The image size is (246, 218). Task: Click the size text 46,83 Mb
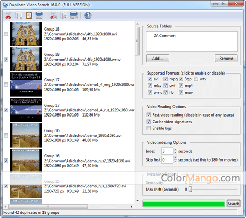[x=90, y=39]
